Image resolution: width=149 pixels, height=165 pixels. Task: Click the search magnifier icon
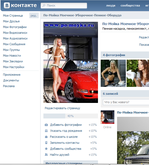(x=44, y=5)
